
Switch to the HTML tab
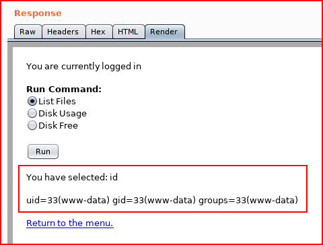129,32
